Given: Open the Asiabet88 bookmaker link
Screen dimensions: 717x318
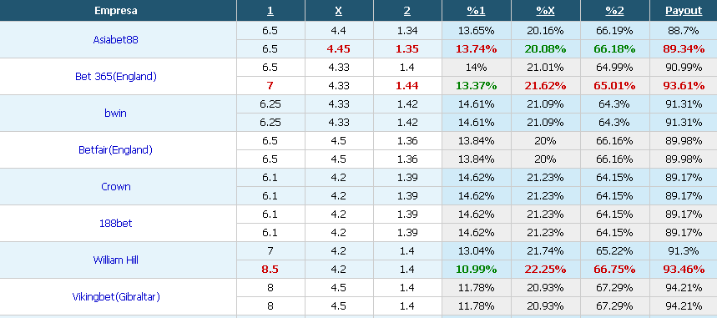Looking at the screenshot, I should coord(116,40).
